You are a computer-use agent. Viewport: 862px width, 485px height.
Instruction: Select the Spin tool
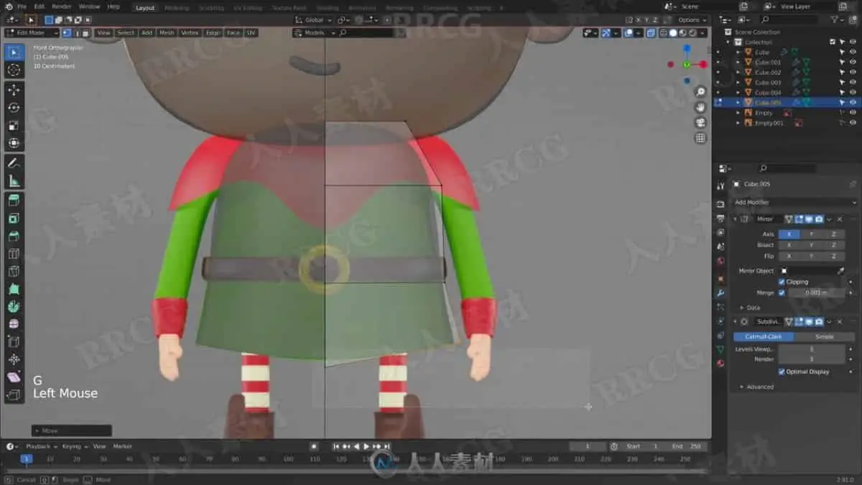[14, 306]
